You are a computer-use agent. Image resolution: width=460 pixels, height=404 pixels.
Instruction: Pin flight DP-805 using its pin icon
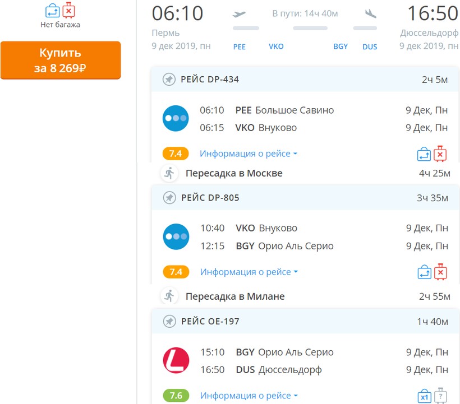point(168,198)
